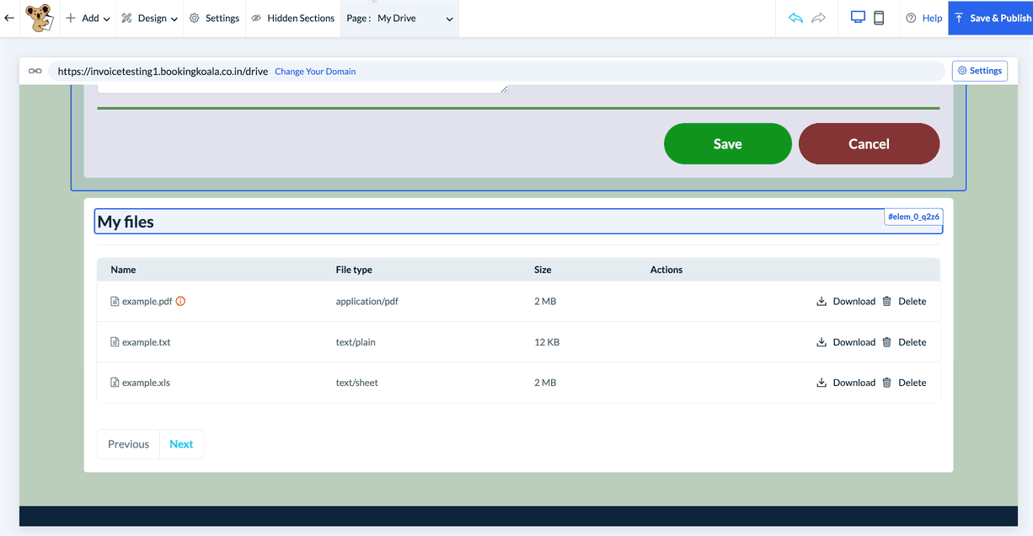Click the Name column header

coord(123,270)
